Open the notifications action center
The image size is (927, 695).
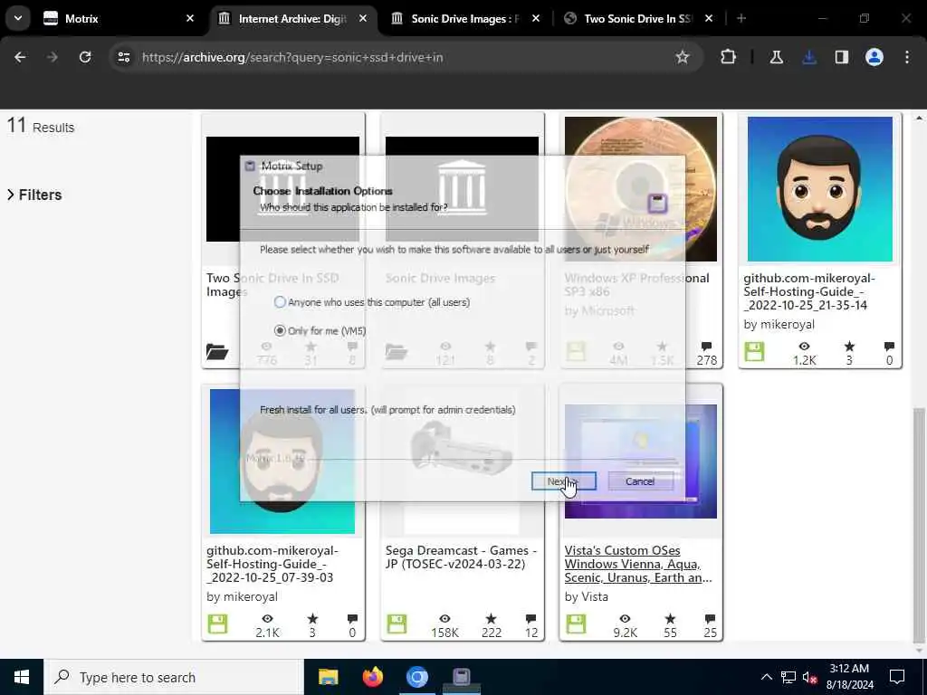tap(897, 677)
